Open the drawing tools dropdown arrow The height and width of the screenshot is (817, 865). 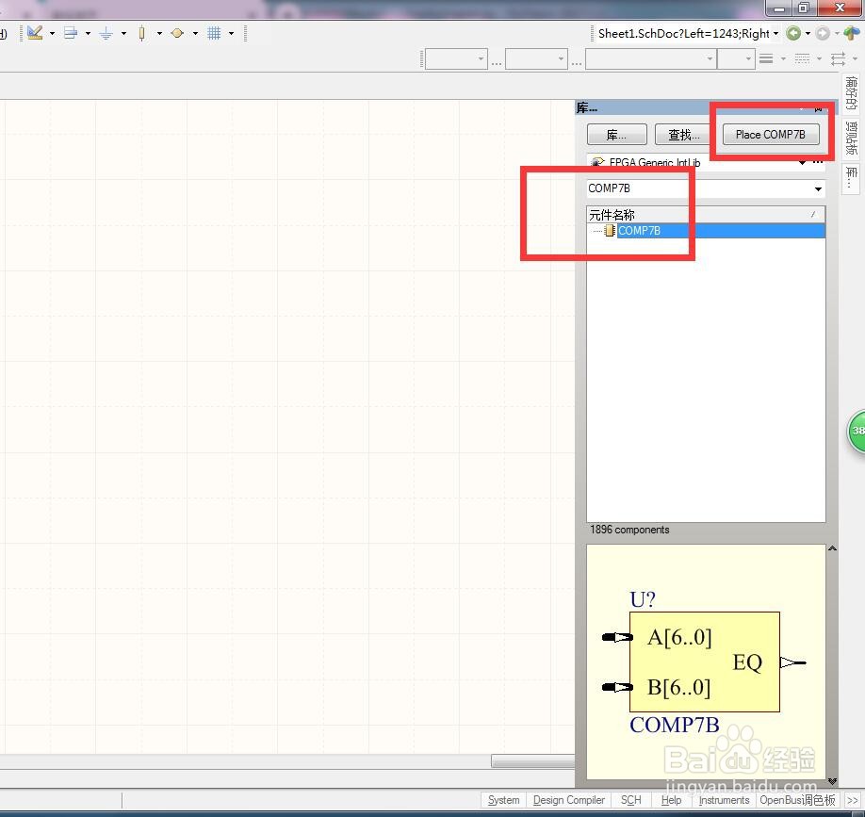click(x=53, y=34)
